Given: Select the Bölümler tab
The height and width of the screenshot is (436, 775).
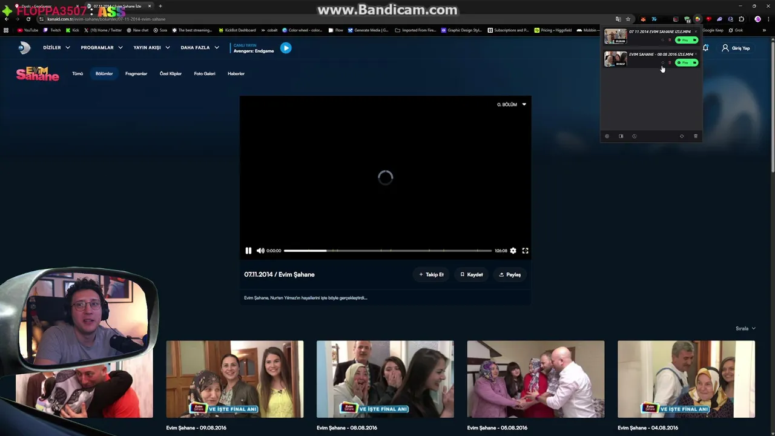Looking at the screenshot, I should tap(104, 74).
